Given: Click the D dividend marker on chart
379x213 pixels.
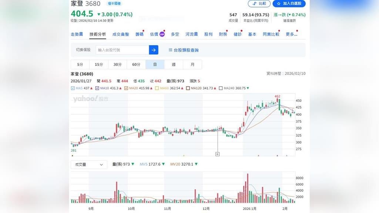Looking at the screenshot, I should tap(217, 154).
